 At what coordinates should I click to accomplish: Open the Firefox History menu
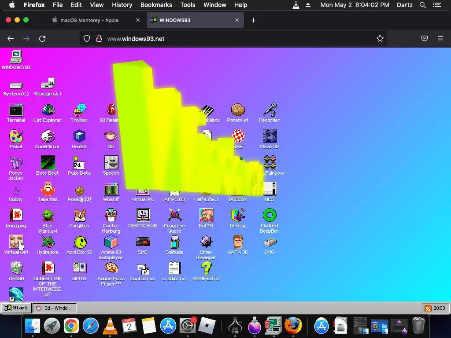click(x=122, y=5)
